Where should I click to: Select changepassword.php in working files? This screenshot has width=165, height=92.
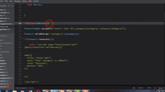pyautogui.click(x=7, y=24)
